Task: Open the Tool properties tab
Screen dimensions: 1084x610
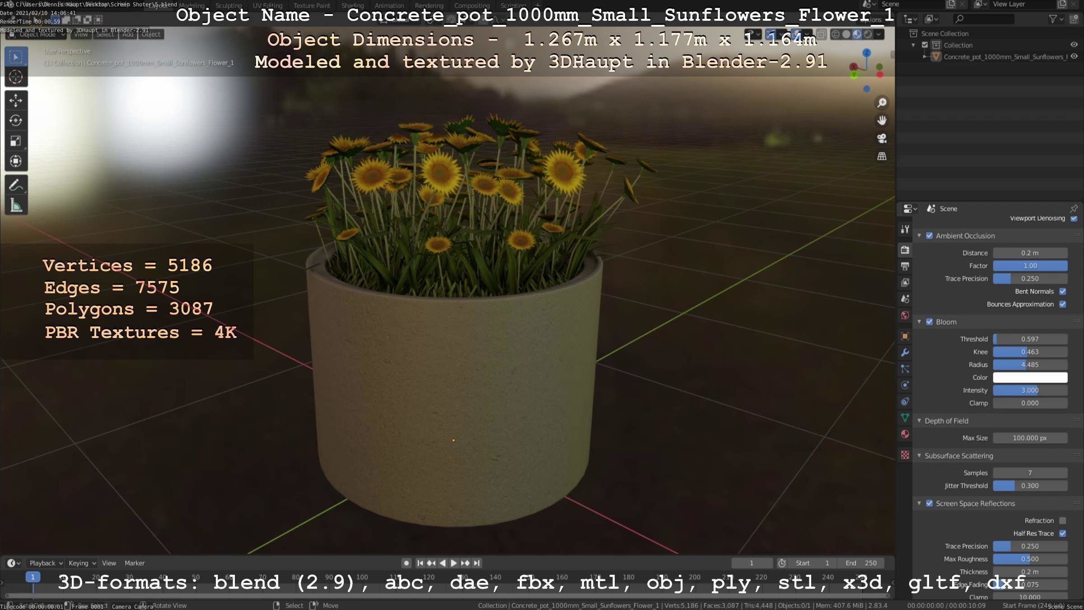Action: pyautogui.click(x=905, y=229)
